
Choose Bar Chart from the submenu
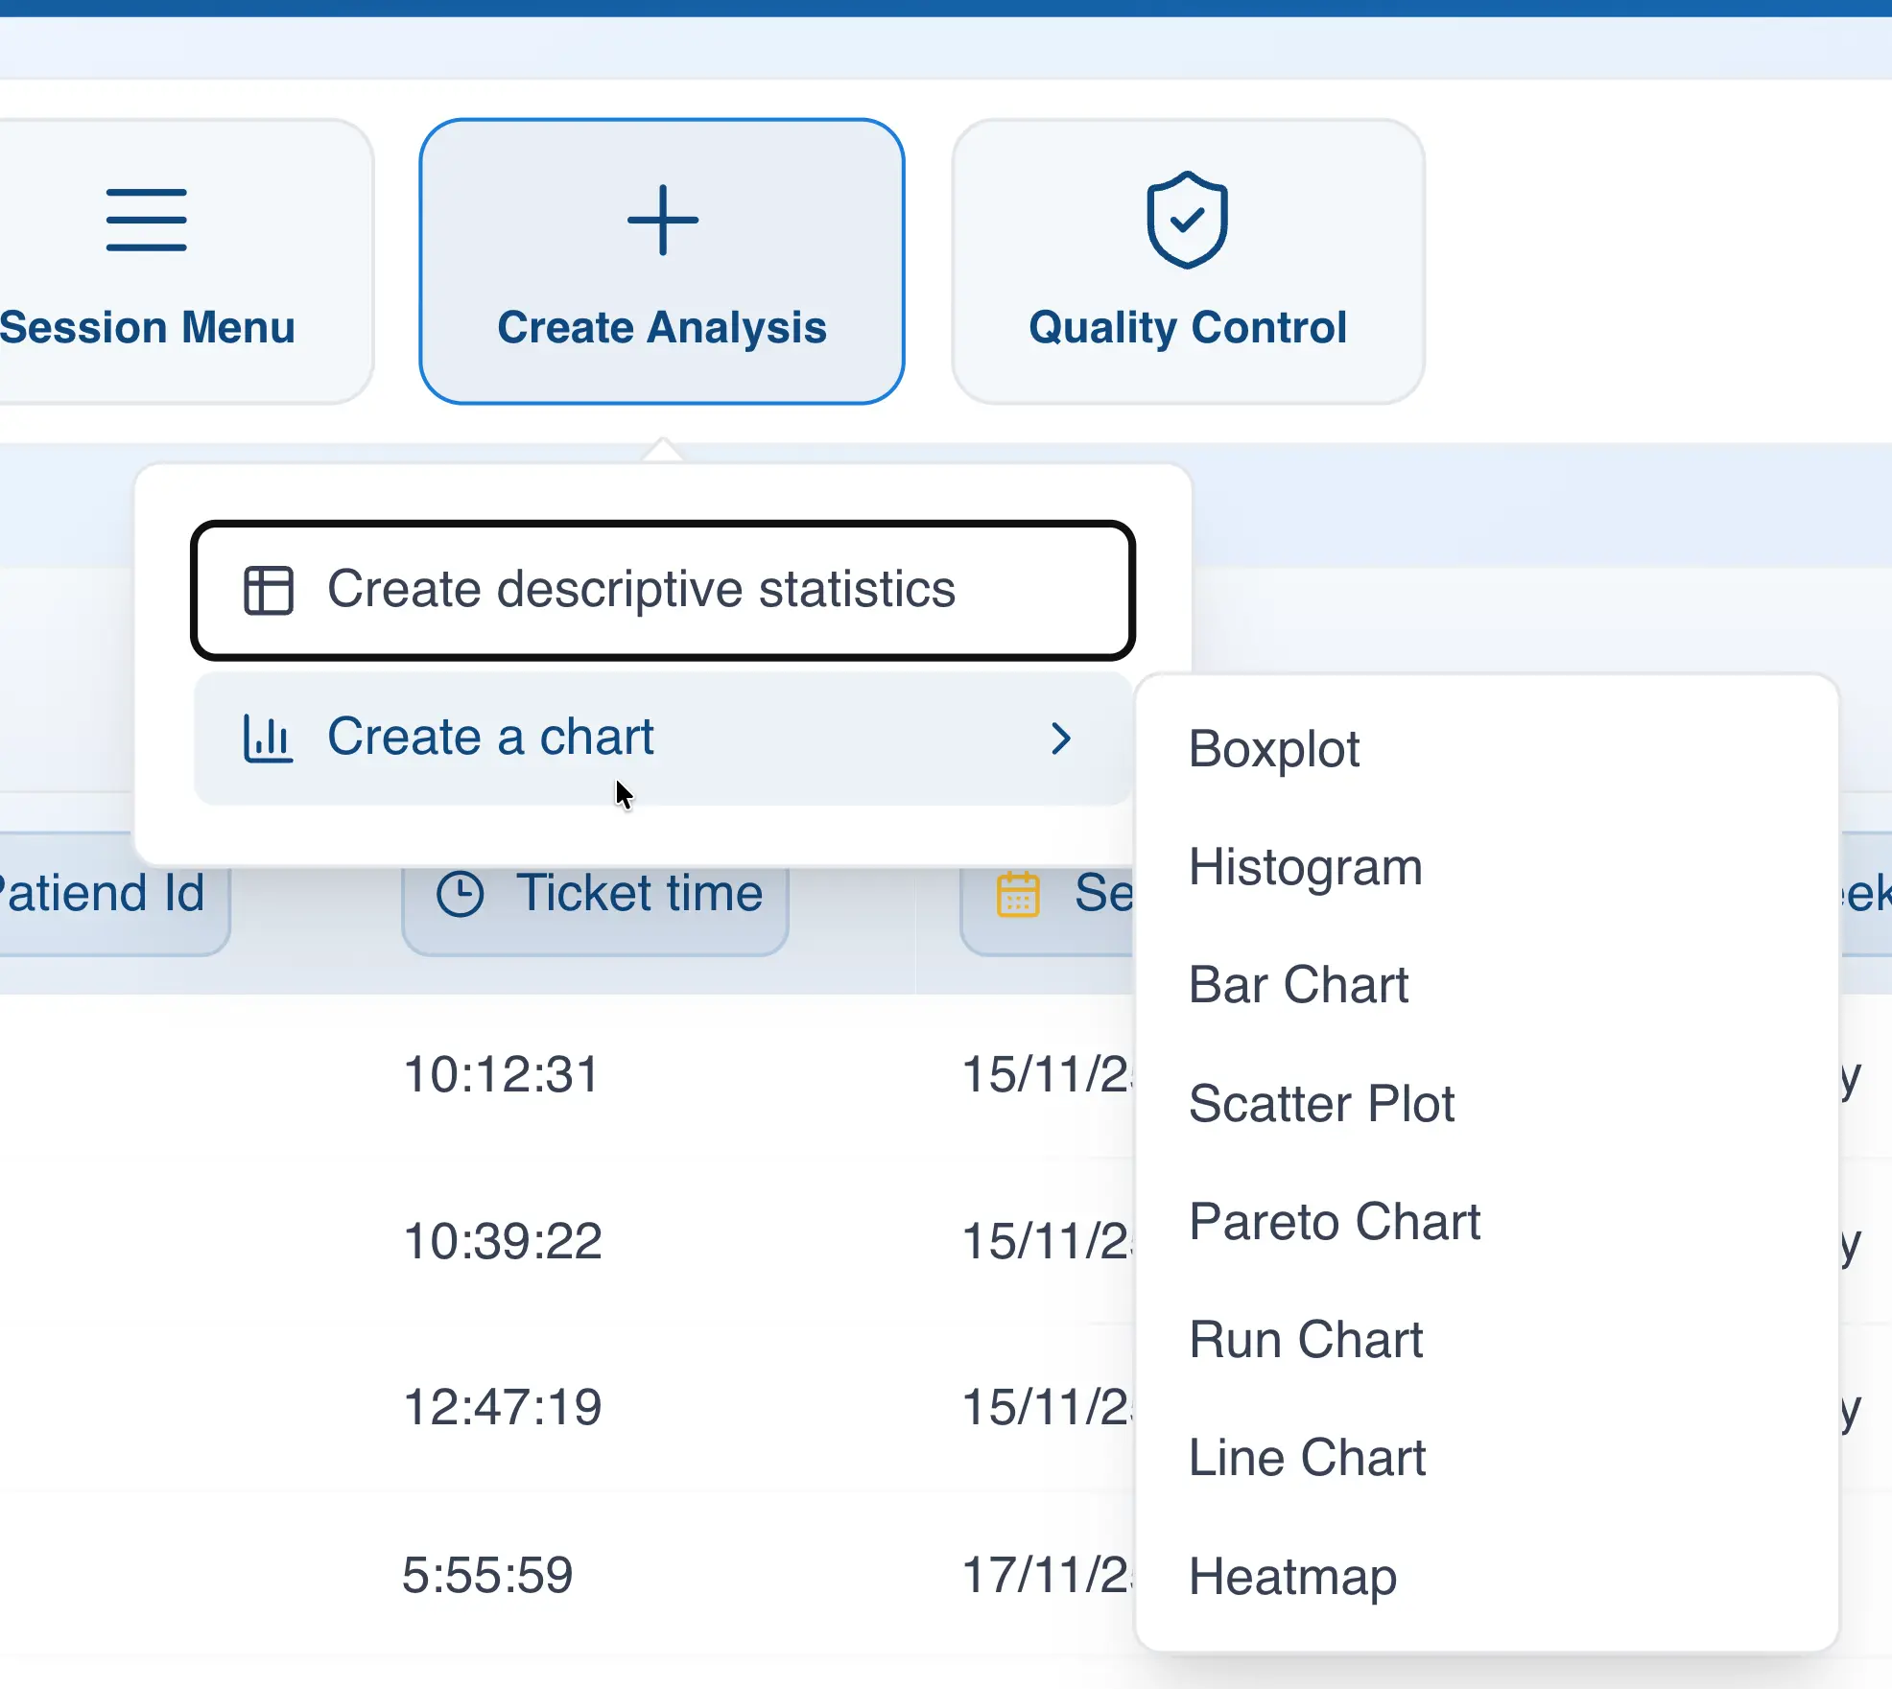(1298, 985)
